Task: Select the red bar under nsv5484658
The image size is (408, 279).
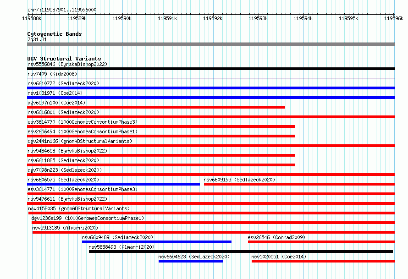Action: (161, 155)
